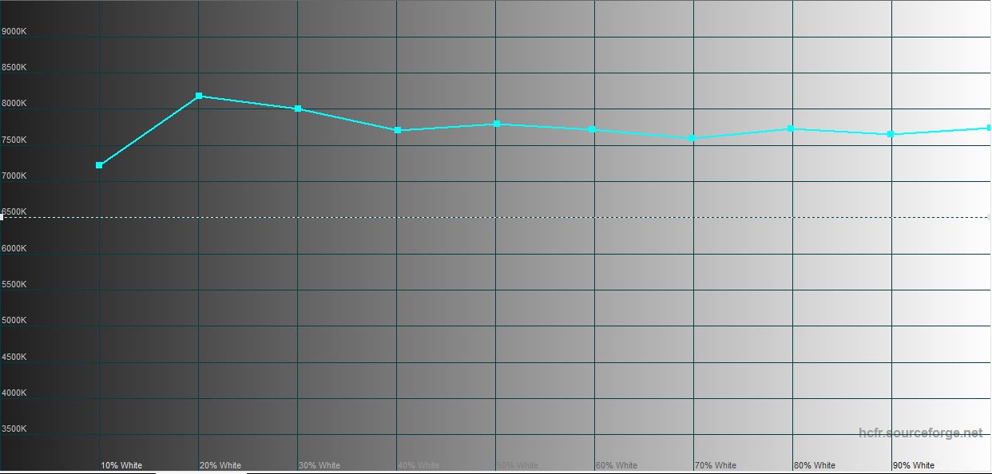Click the white 6500K reference line marker

coord(2,217)
